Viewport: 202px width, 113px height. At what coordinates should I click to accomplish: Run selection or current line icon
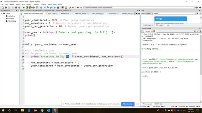coord(33,8)
